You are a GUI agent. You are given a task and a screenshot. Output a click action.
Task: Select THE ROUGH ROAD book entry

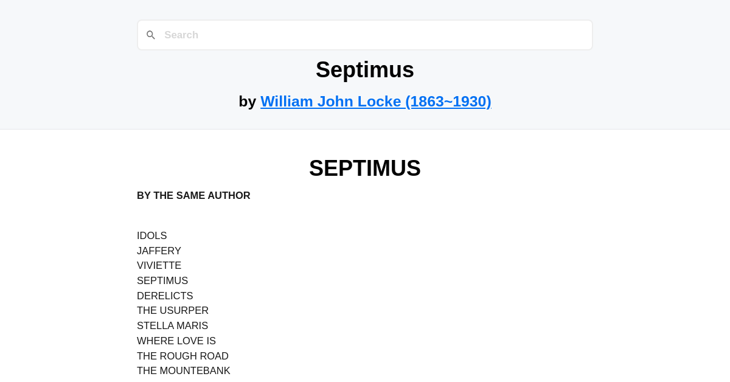click(x=182, y=356)
